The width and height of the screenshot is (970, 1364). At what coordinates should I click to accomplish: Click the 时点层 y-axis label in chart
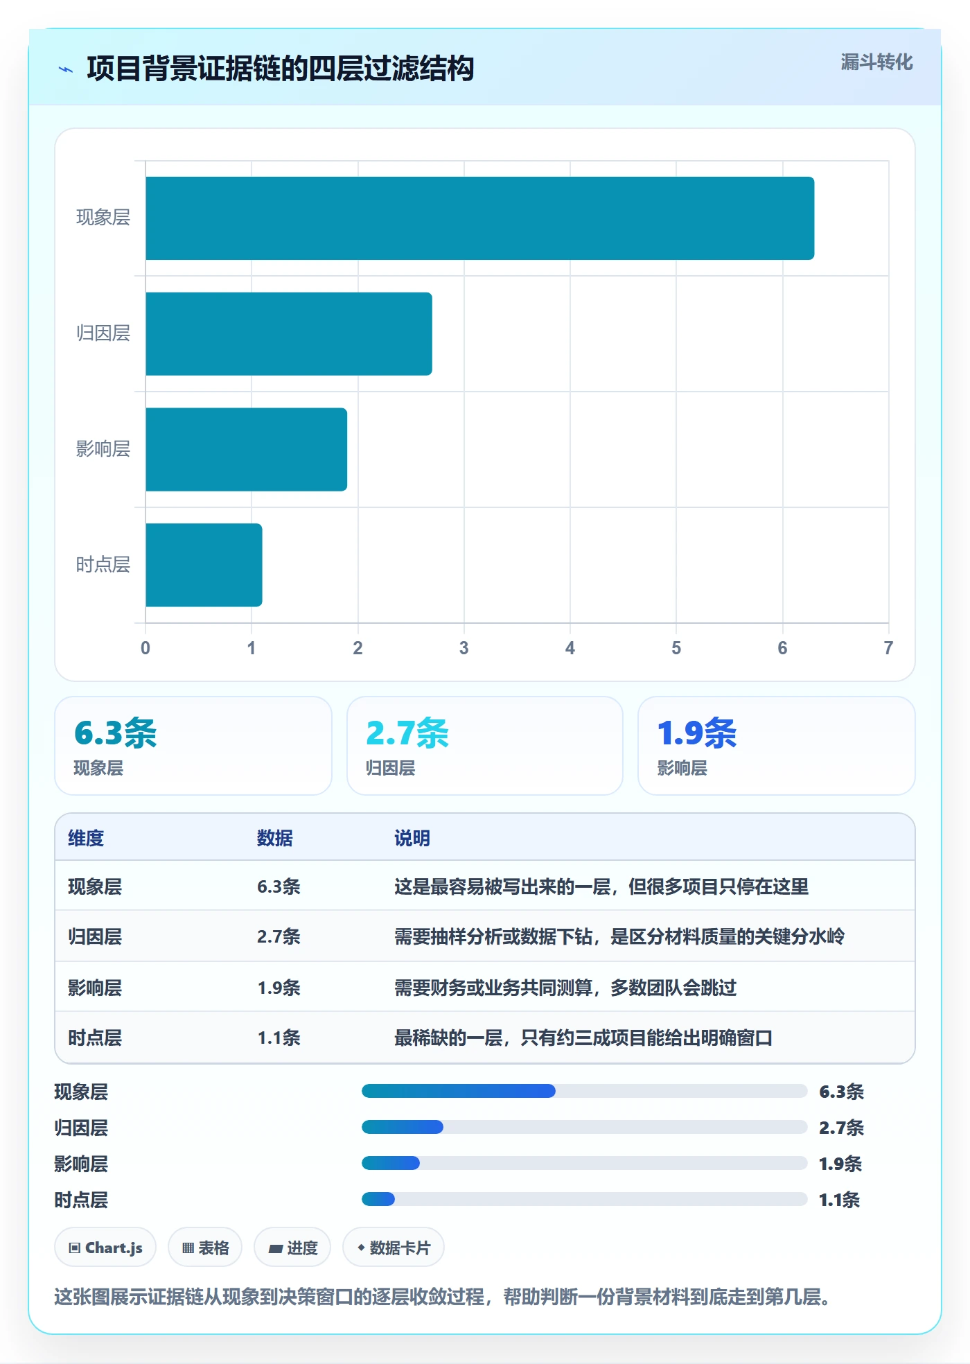(x=103, y=565)
